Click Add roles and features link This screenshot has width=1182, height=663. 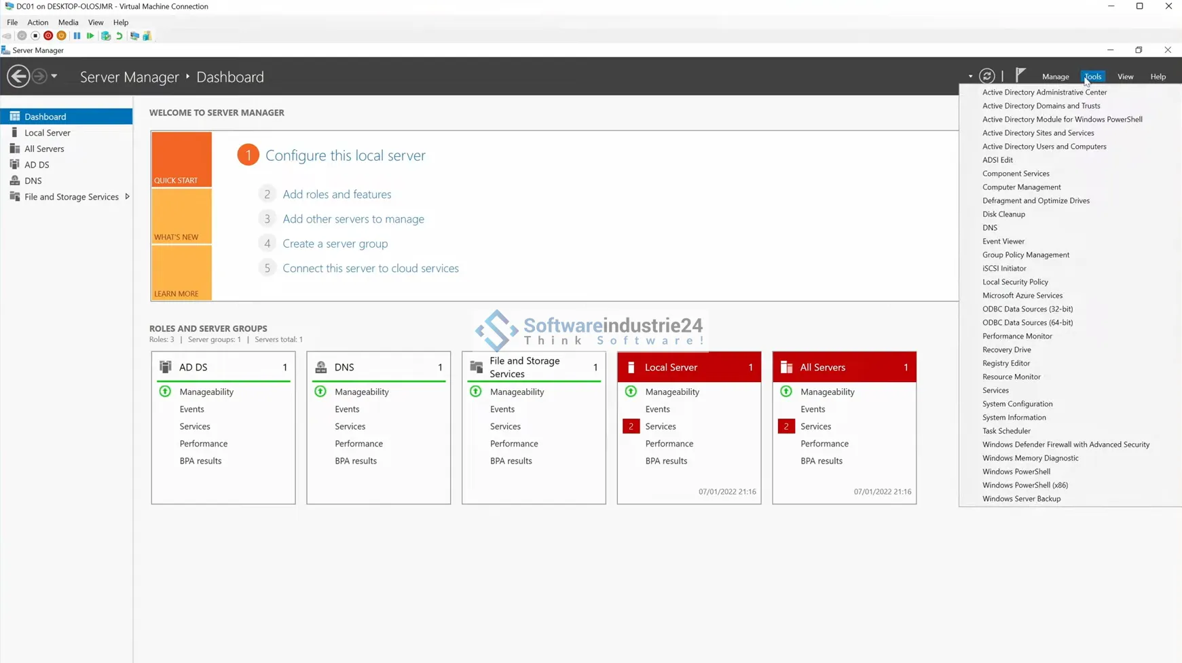tap(337, 195)
